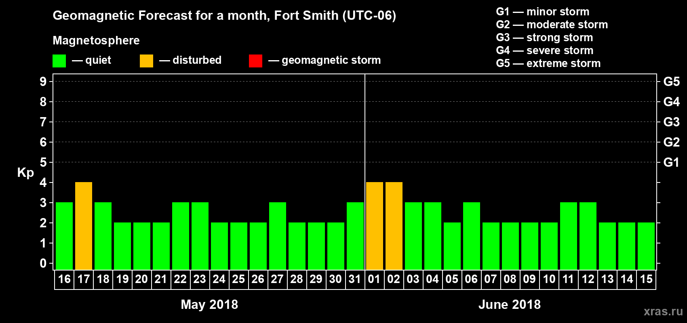Click the green bar for May 16
Screen dimensions: 687x323
[x=64, y=236]
